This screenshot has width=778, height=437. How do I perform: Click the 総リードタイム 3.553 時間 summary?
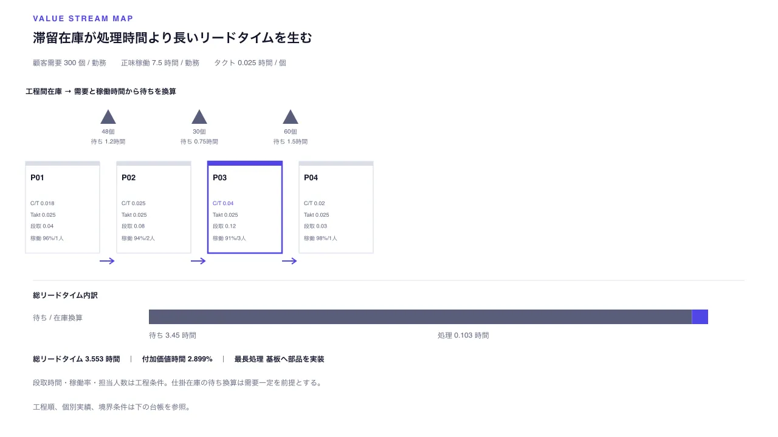pyautogui.click(x=76, y=359)
